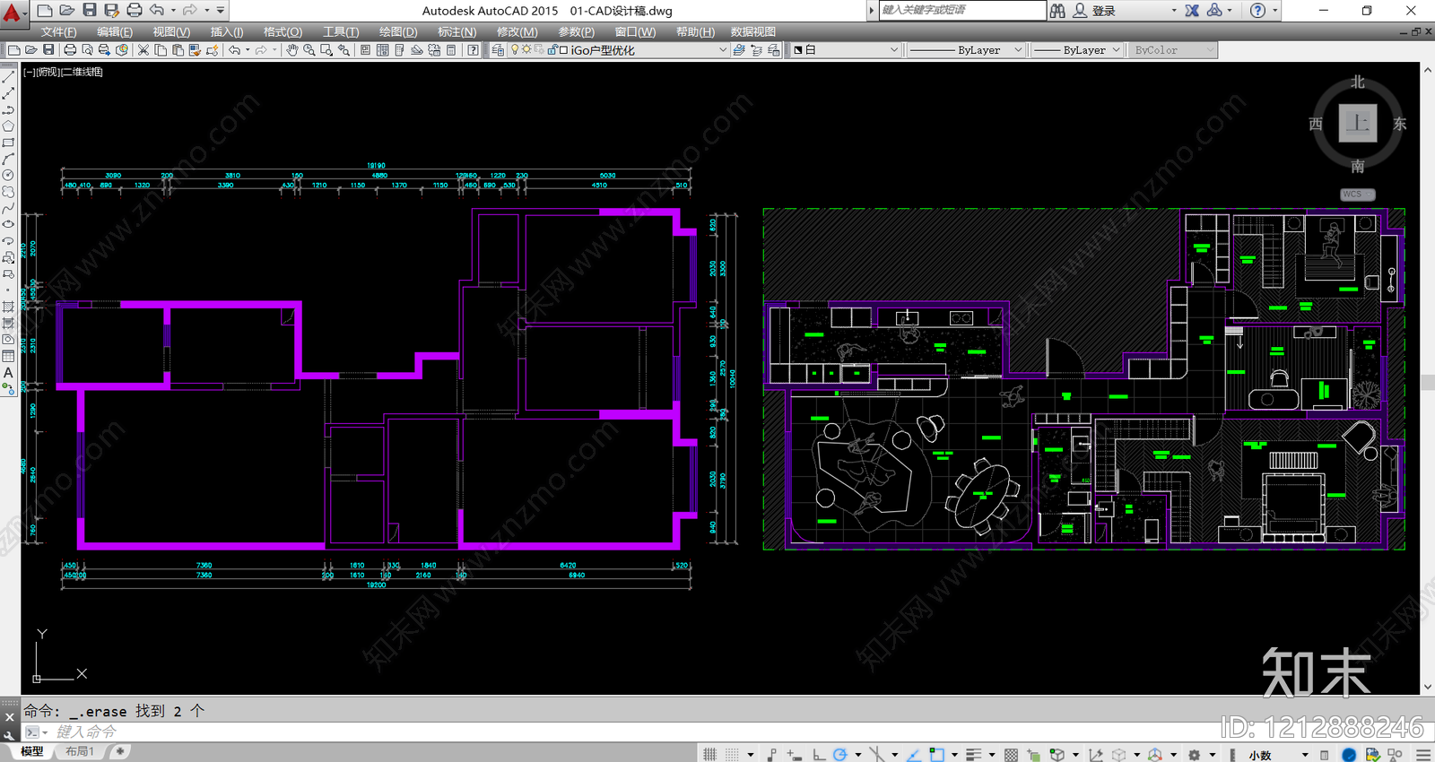Open the 修改(M) menu
The height and width of the screenshot is (762, 1435).
coord(517,32)
